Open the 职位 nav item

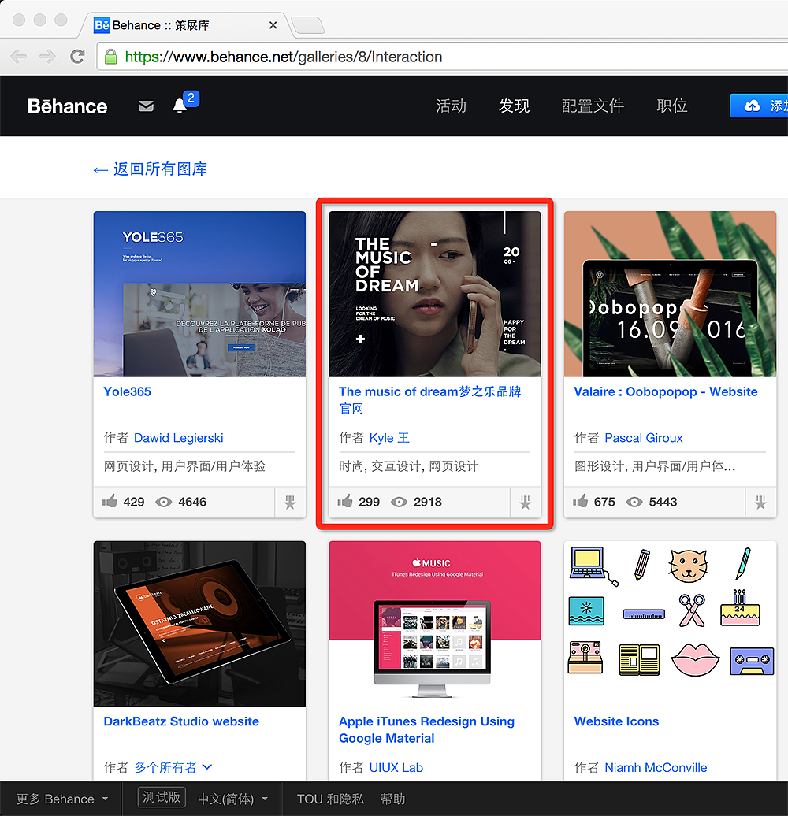672,106
